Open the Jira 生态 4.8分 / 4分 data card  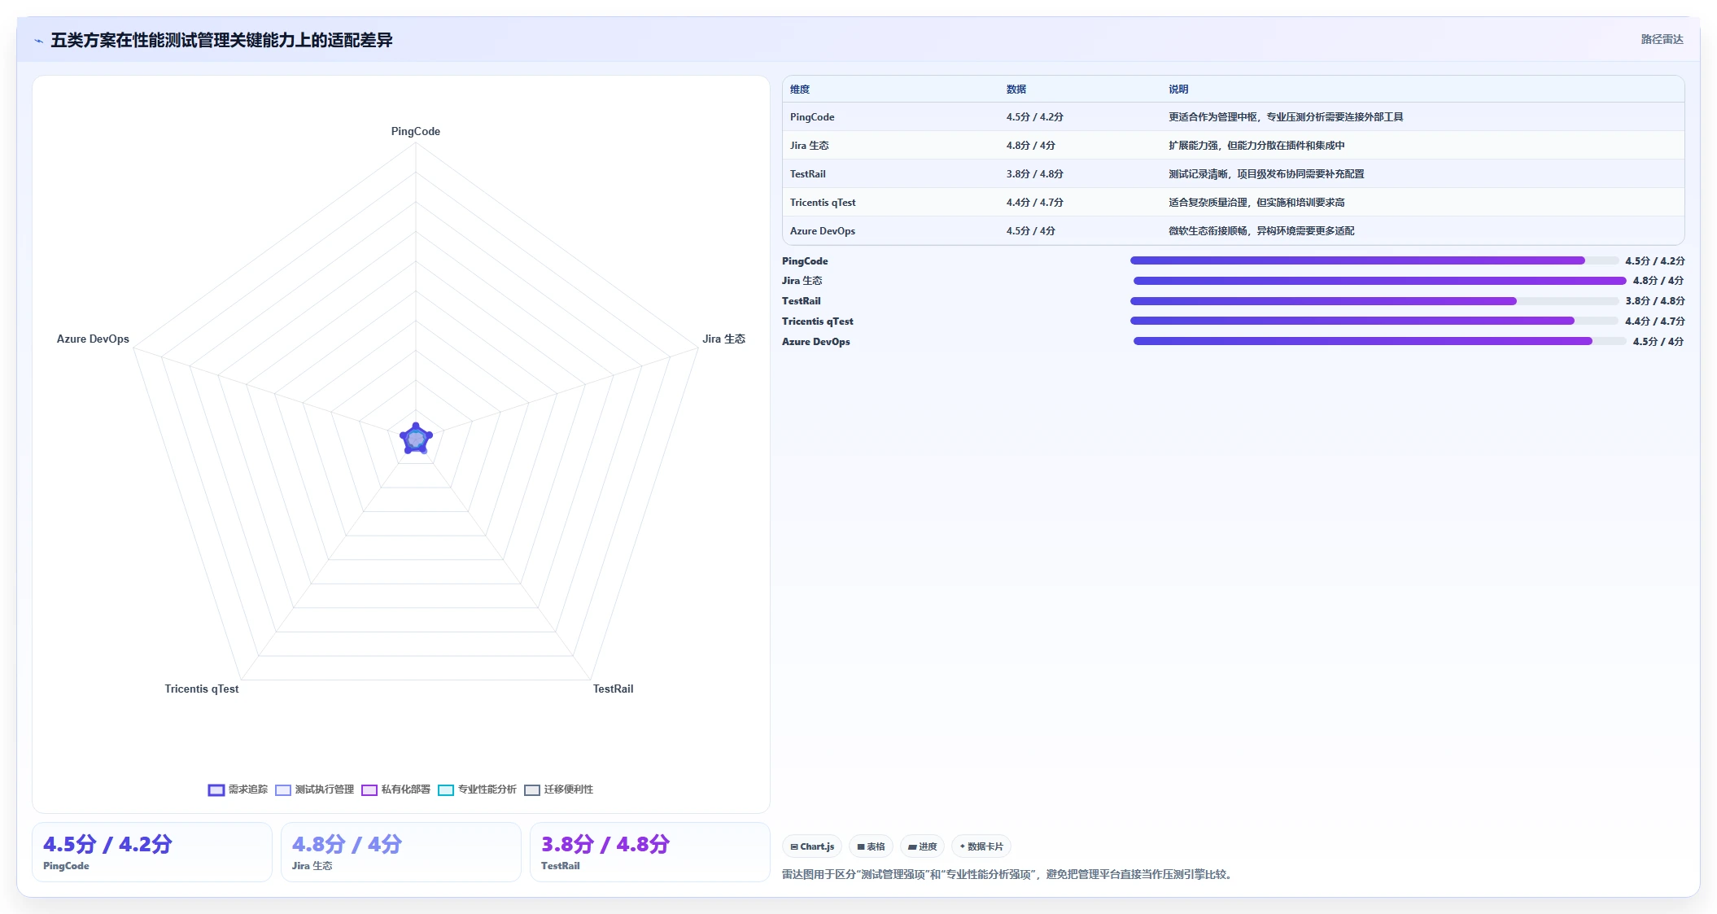coord(401,852)
